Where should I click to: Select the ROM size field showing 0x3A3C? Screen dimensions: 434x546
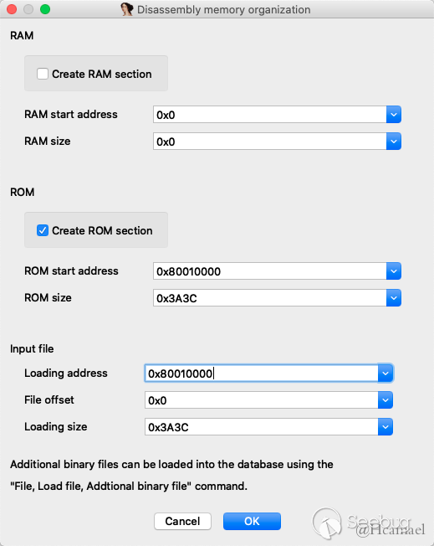(270, 298)
